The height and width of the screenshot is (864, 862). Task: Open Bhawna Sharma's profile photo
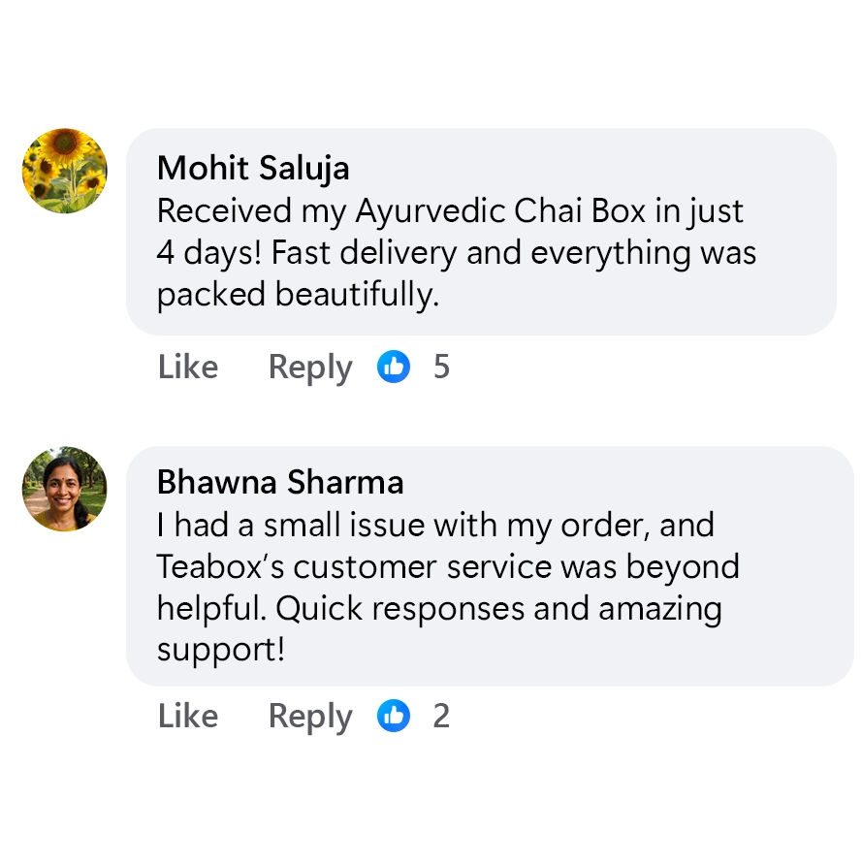coord(65,489)
